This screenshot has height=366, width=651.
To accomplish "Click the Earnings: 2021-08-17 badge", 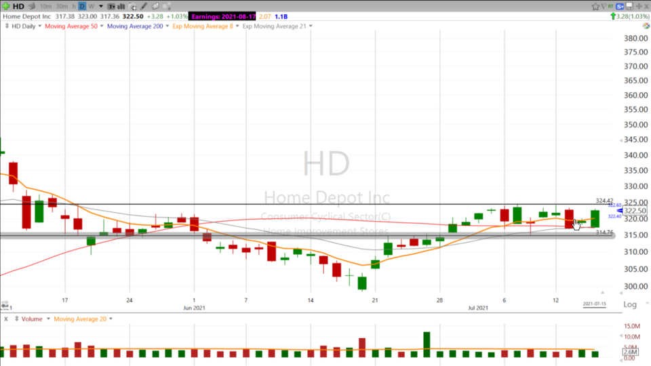I will 223,16.
